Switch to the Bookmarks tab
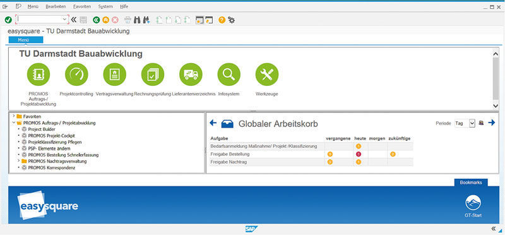Image resolution: width=505 pixels, height=235 pixels. pos(471,183)
